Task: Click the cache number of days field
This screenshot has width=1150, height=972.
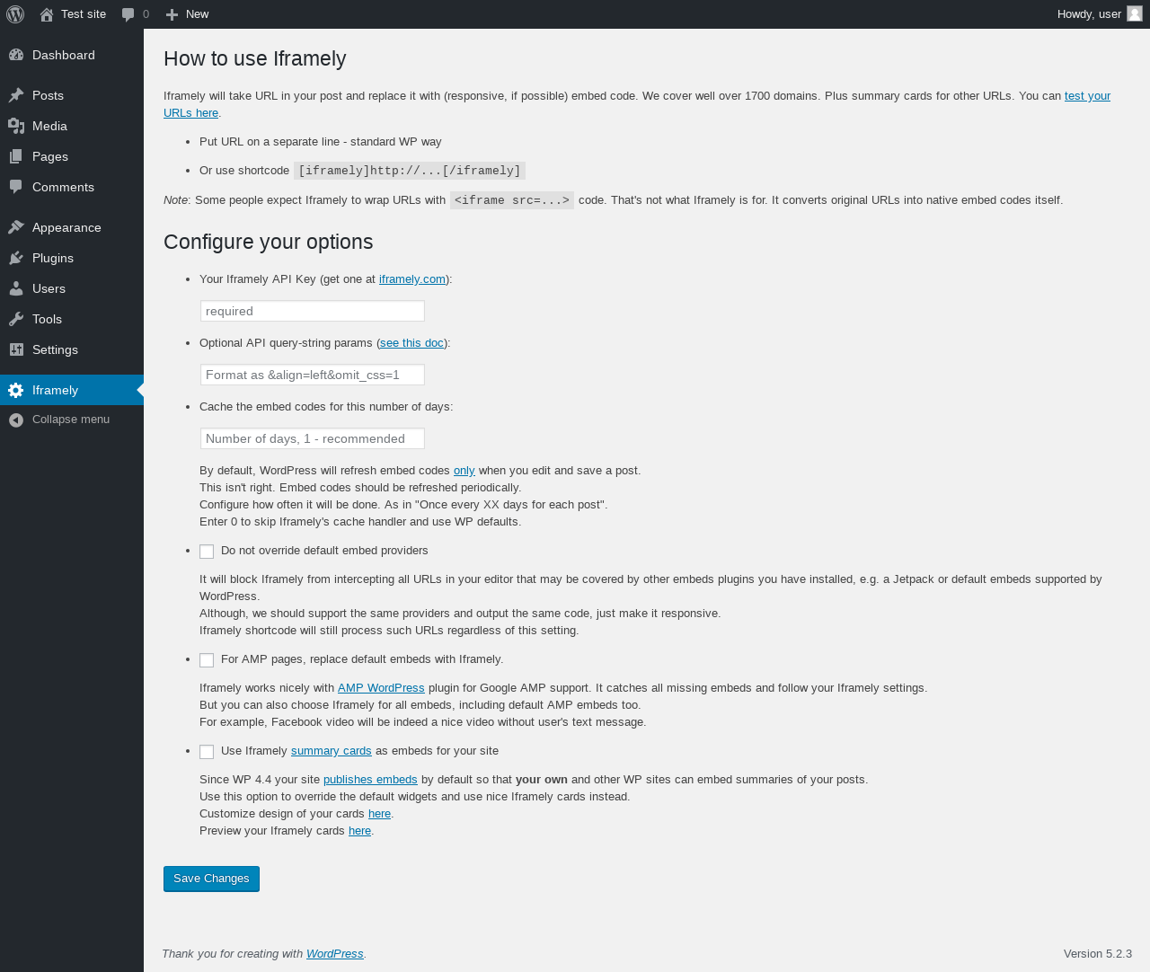Action: (313, 438)
